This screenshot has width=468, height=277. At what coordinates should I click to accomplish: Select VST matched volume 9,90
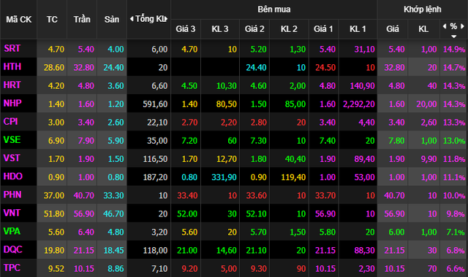pyautogui.click(x=429, y=159)
